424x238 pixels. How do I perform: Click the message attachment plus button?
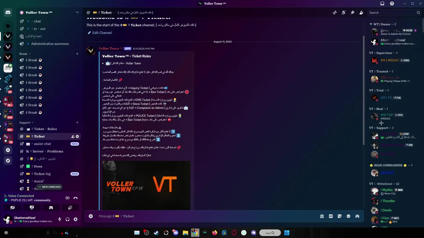point(90,216)
